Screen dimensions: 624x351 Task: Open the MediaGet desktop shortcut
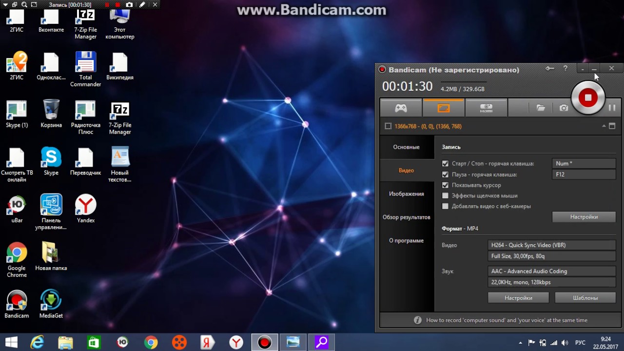51,304
